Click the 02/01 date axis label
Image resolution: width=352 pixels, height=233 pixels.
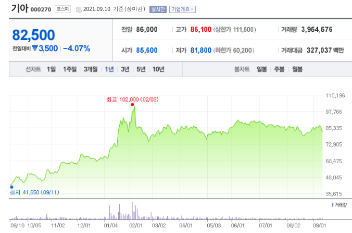click(135, 225)
